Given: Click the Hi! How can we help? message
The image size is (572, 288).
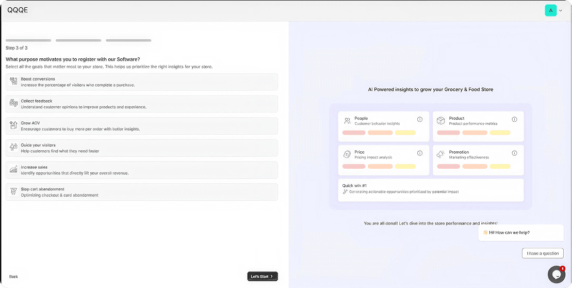Looking at the screenshot, I should click(521, 233).
